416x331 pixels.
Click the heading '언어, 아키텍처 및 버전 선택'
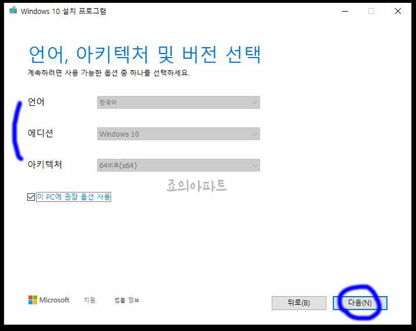(145, 54)
